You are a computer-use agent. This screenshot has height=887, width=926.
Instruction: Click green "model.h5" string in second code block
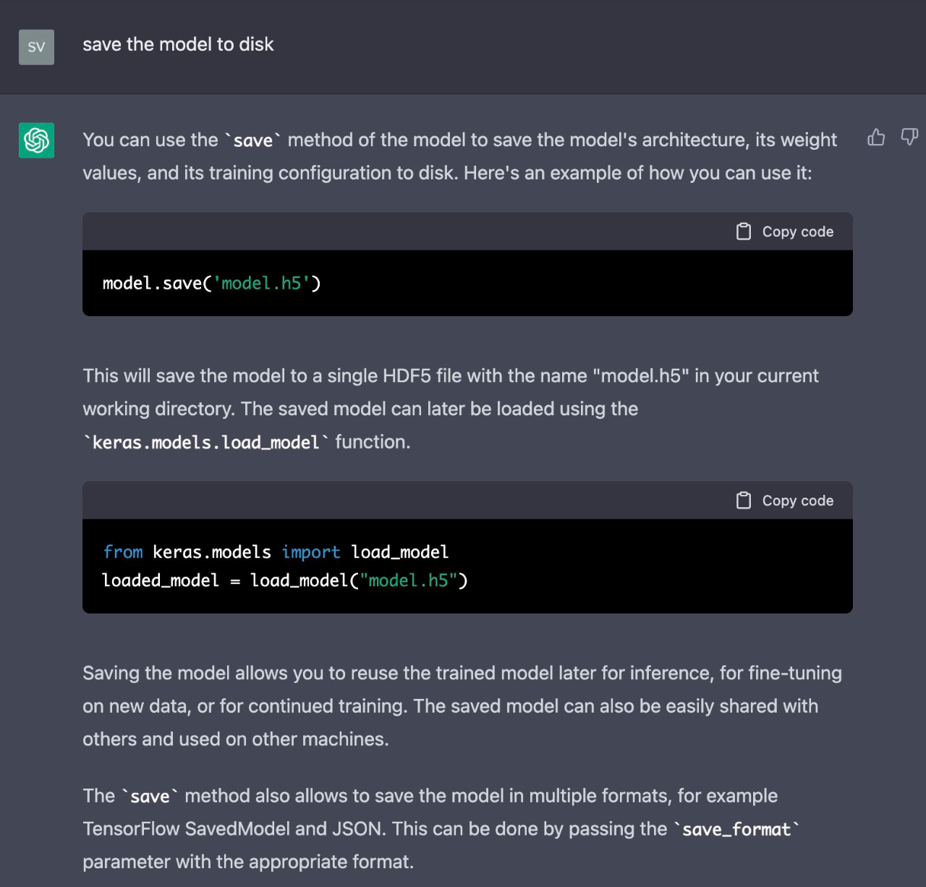point(409,581)
